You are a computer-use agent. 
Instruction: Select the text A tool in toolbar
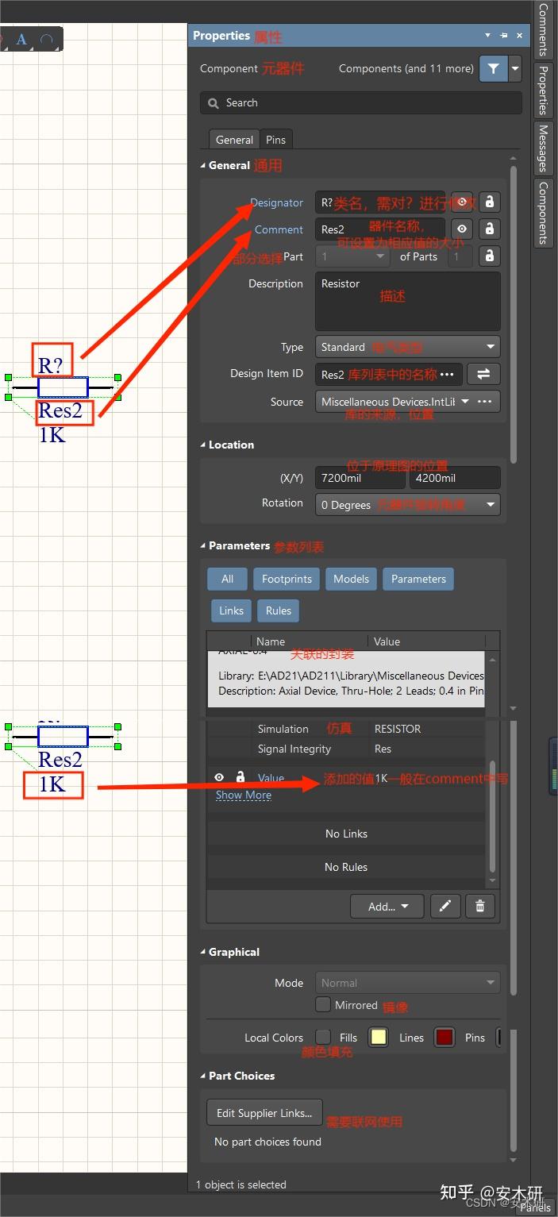[21, 40]
